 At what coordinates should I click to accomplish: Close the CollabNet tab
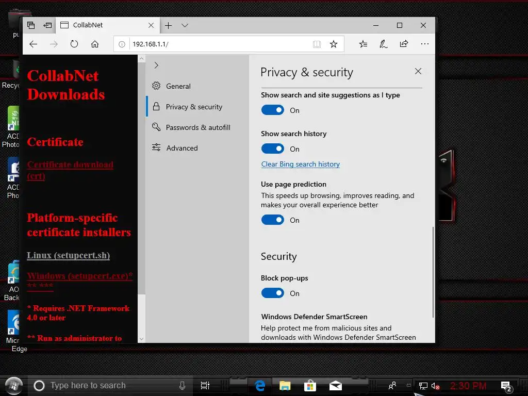click(151, 25)
